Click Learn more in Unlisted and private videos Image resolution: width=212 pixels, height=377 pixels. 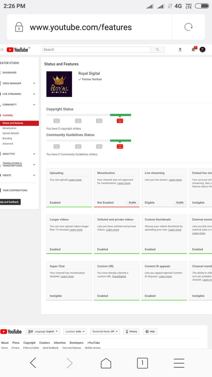pos(112,230)
